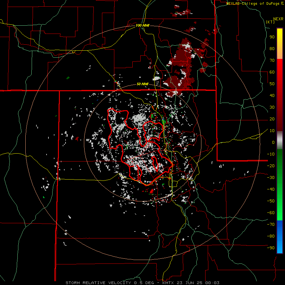
Task: Select the -30 scale value
Action: [x=271, y=178]
